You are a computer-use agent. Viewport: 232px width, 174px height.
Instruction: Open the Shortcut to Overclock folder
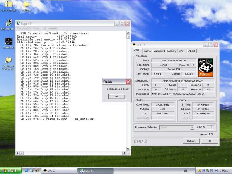point(9,60)
